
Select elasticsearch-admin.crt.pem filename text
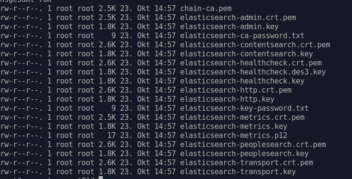tap(238, 18)
